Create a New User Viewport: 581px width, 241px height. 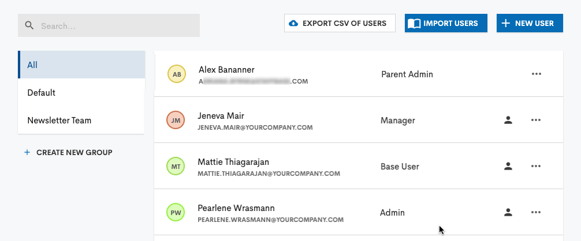(x=530, y=23)
